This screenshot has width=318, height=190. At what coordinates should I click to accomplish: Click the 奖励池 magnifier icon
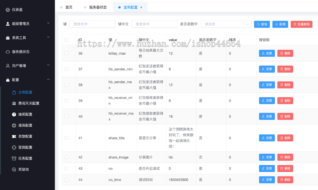(14, 169)
